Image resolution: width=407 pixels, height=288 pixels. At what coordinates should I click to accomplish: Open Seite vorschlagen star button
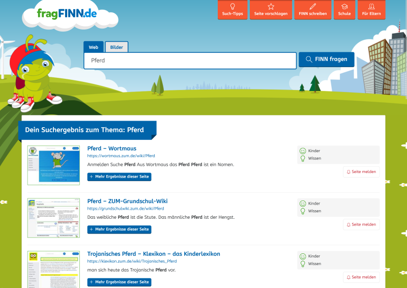(271, 10)
